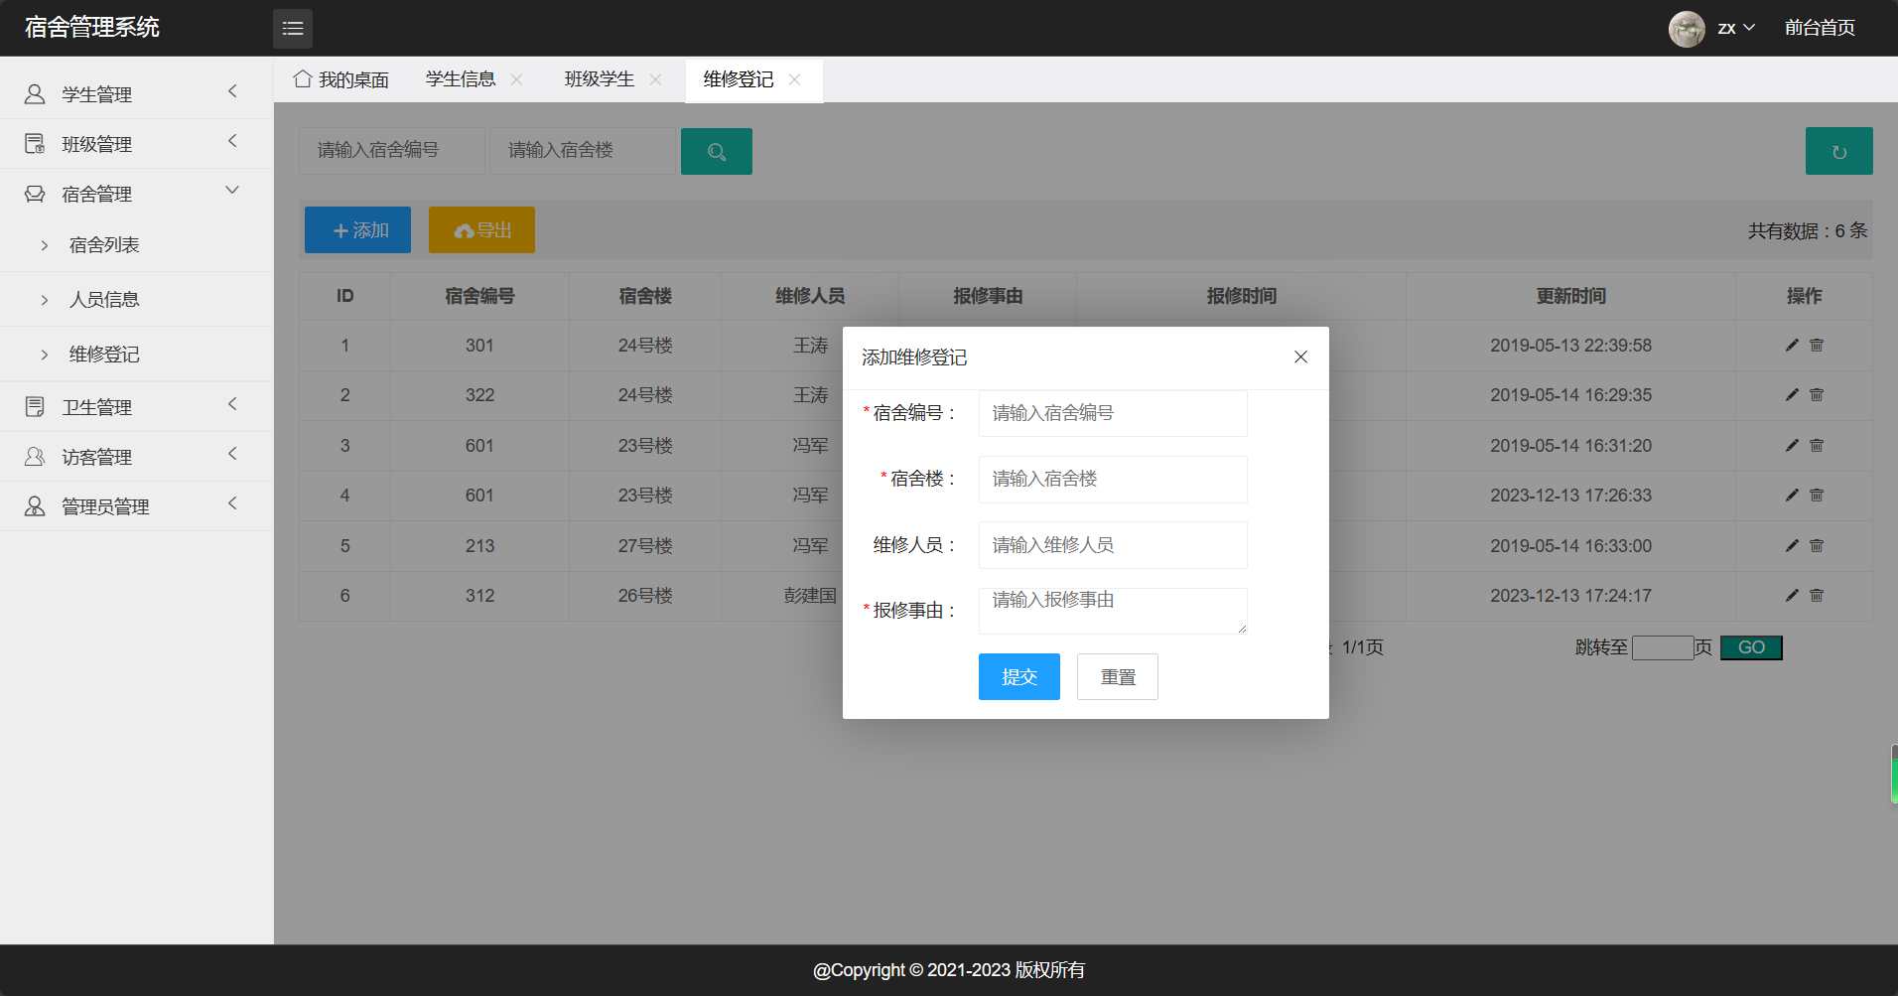Click the home icon on 我的桌面 tab
The width and height of the screenshot is (1898, 996).
point(303,79)
